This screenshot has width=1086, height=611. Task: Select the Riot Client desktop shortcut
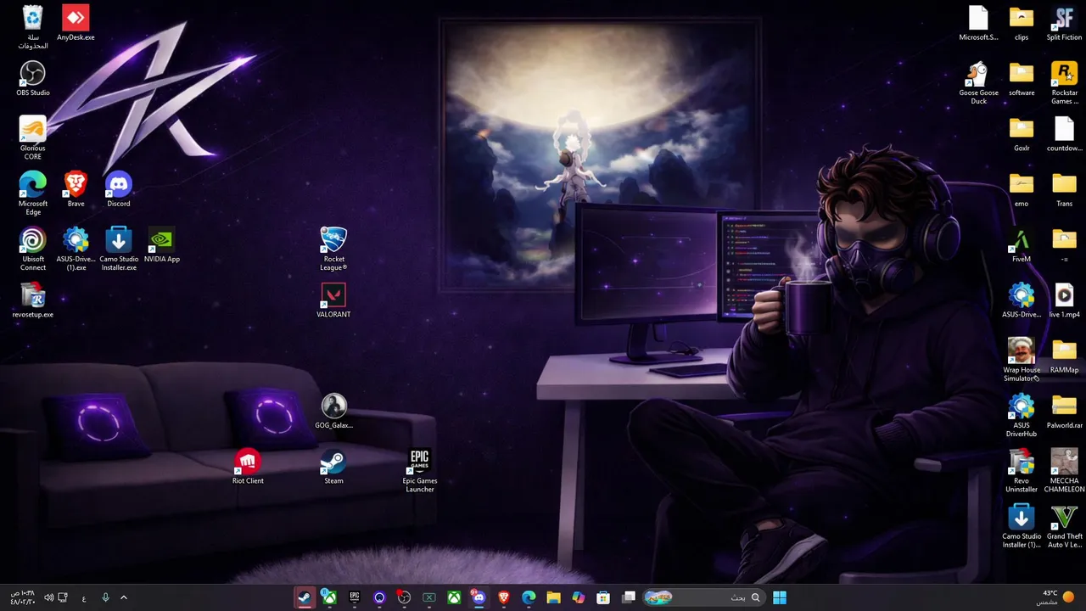248,467
